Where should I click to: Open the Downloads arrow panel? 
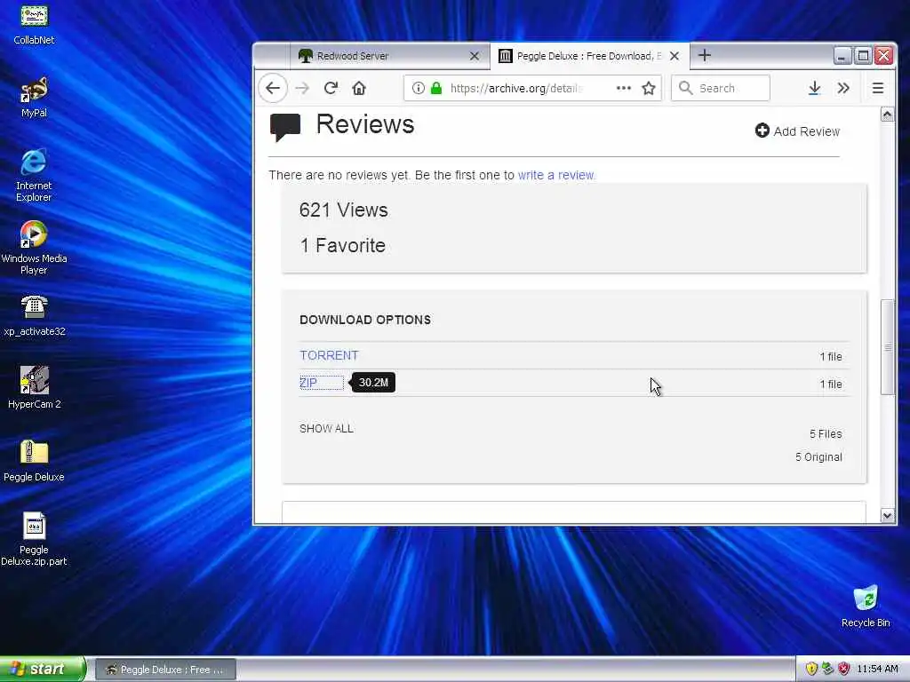coord(814,88)
